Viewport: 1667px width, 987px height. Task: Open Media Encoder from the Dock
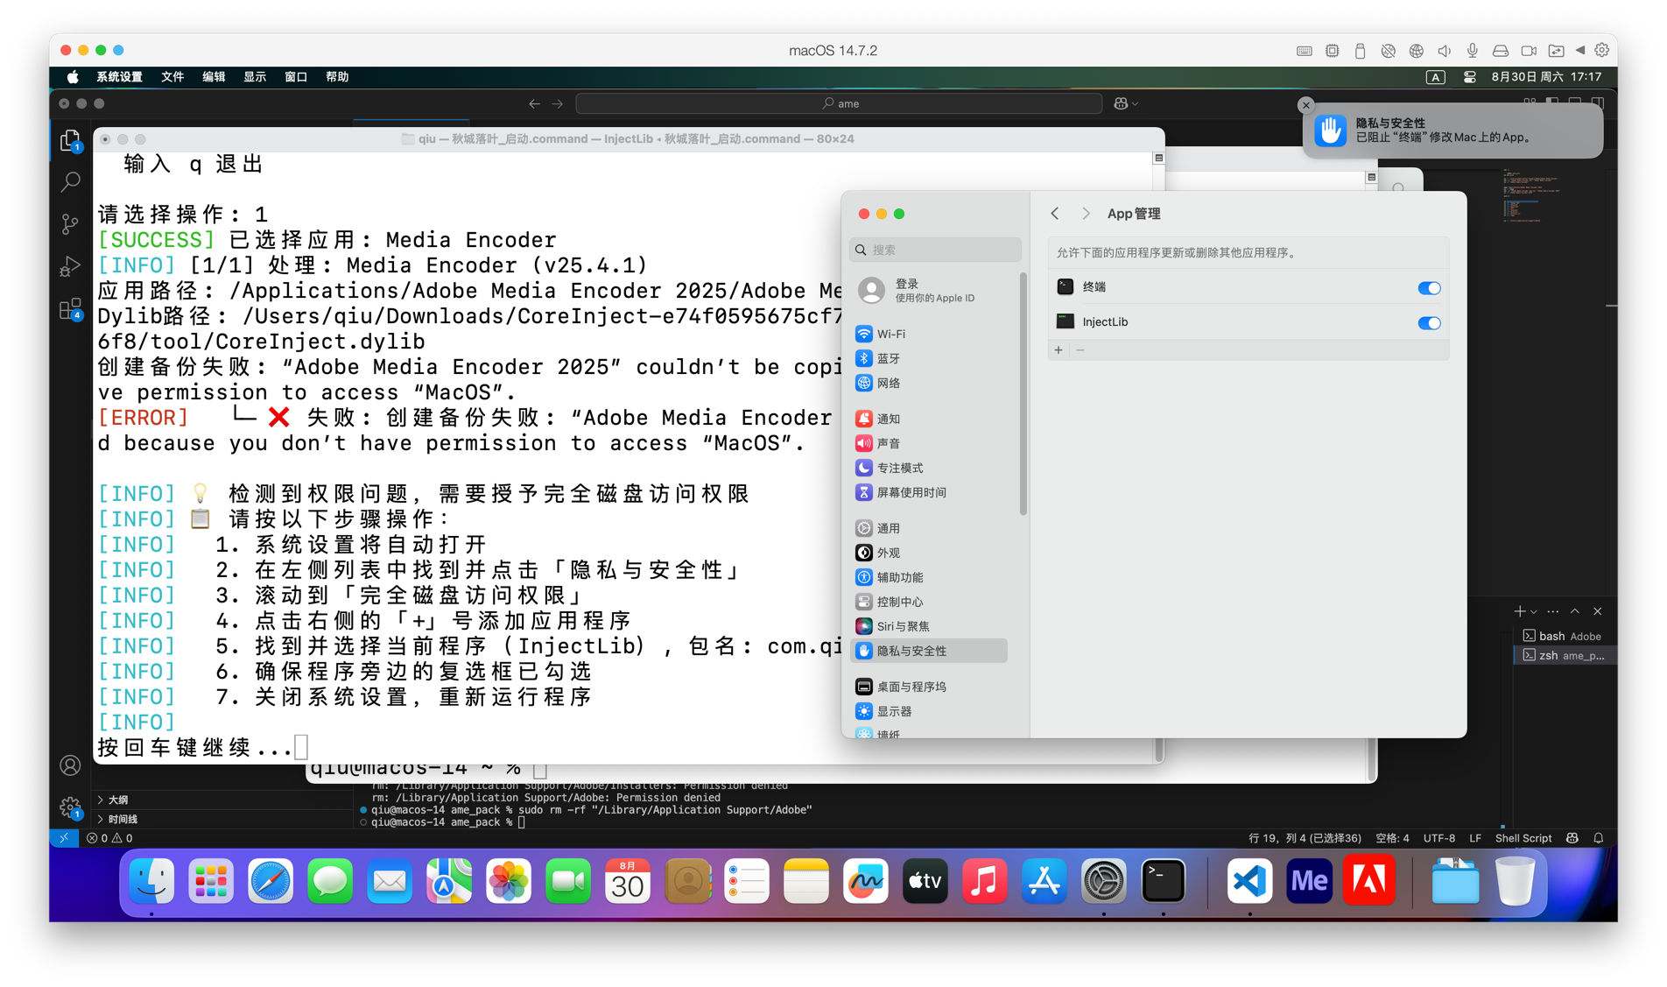coord(1309,881)
